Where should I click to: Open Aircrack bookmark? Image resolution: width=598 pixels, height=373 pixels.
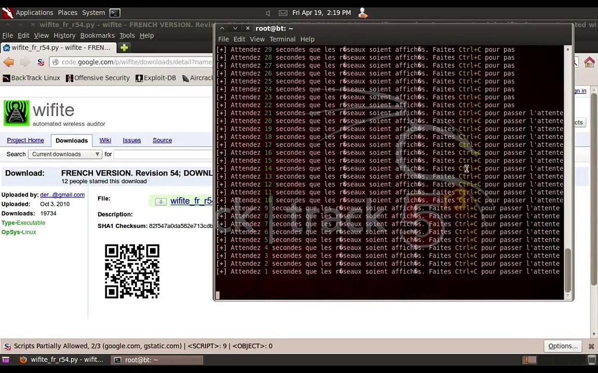[x=197, y=78]
